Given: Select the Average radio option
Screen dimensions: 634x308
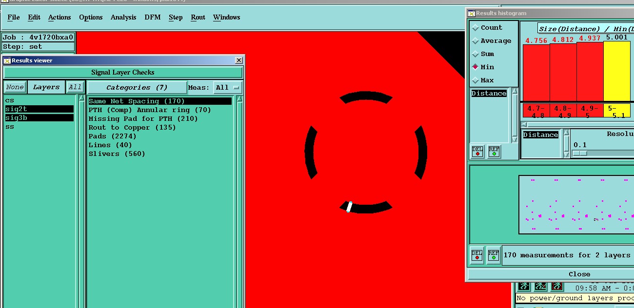Looking at the screenshot, I should [492, 41].
